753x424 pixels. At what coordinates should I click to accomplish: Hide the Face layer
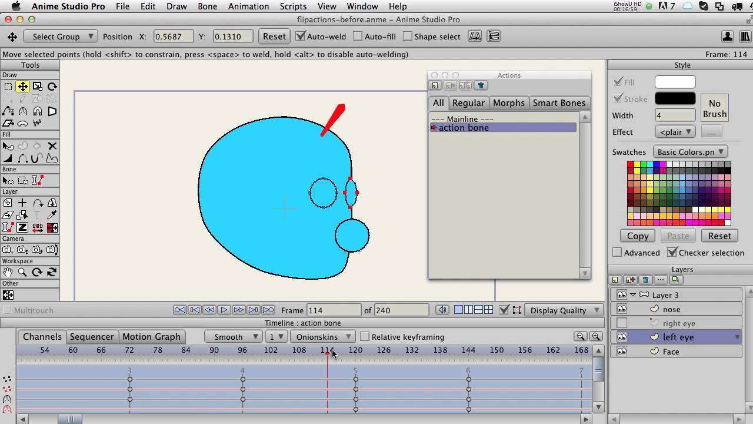point(622,352)
